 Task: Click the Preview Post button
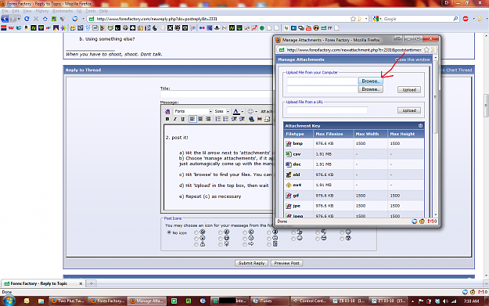[286, 263]
